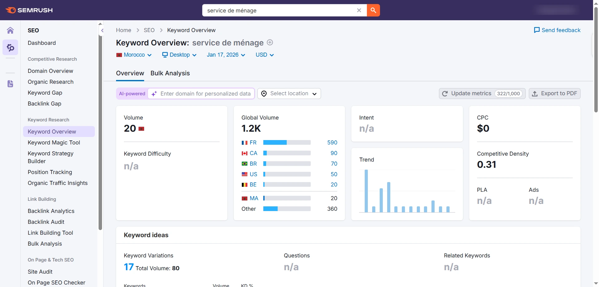Click the AI-powered sparkle icon
Screen dimensions: 599x287
pyautogui.click(x=153, y=93)
